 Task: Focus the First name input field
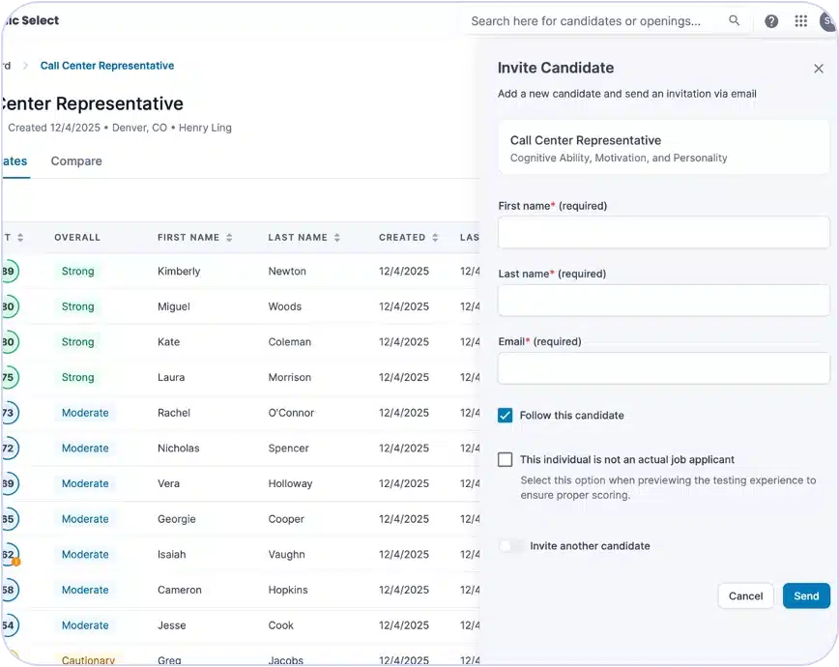(x=663, y=232)
